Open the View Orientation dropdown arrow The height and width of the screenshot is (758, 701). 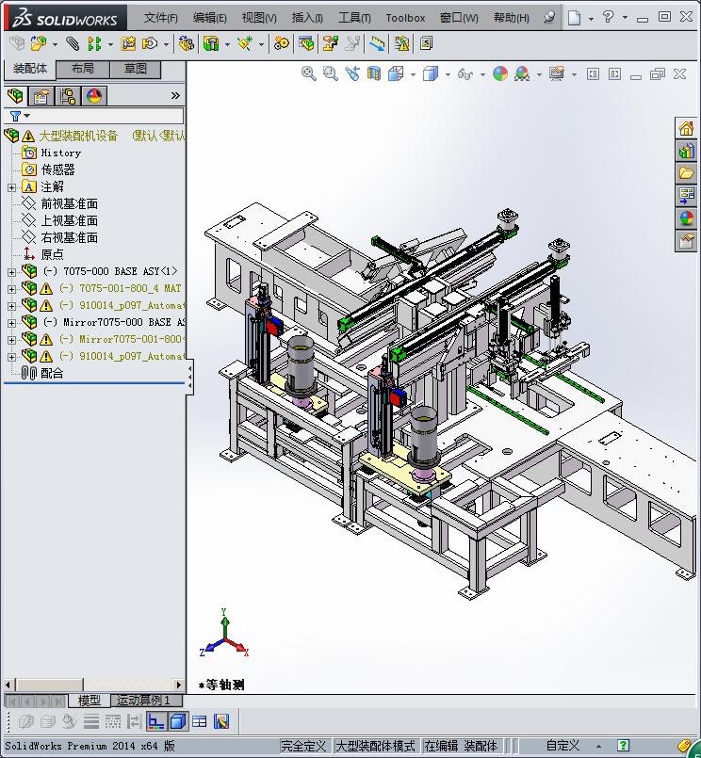[x=413, y=74]
